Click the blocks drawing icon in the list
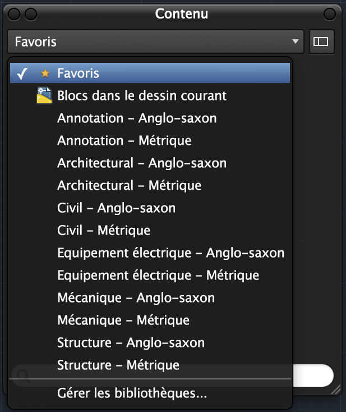Image resolution: width=346 pixels, height=412 pixels. 44,96
